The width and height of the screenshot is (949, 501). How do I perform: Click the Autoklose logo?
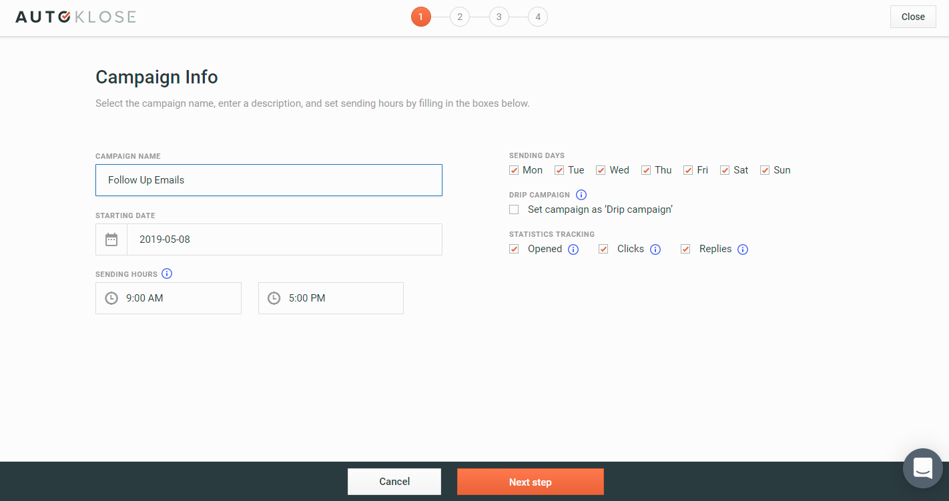click(75, 17)
